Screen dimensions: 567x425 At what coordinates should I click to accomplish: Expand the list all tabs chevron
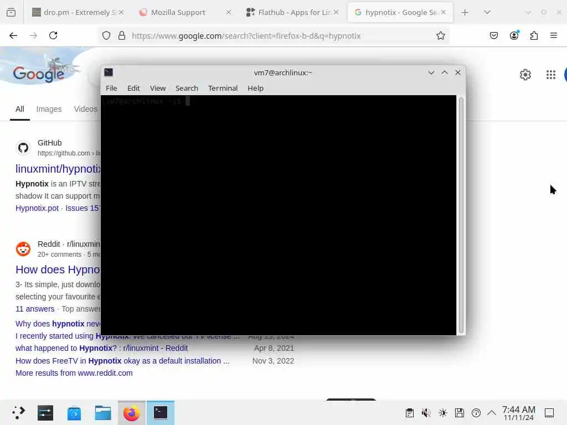click(487, 12)
